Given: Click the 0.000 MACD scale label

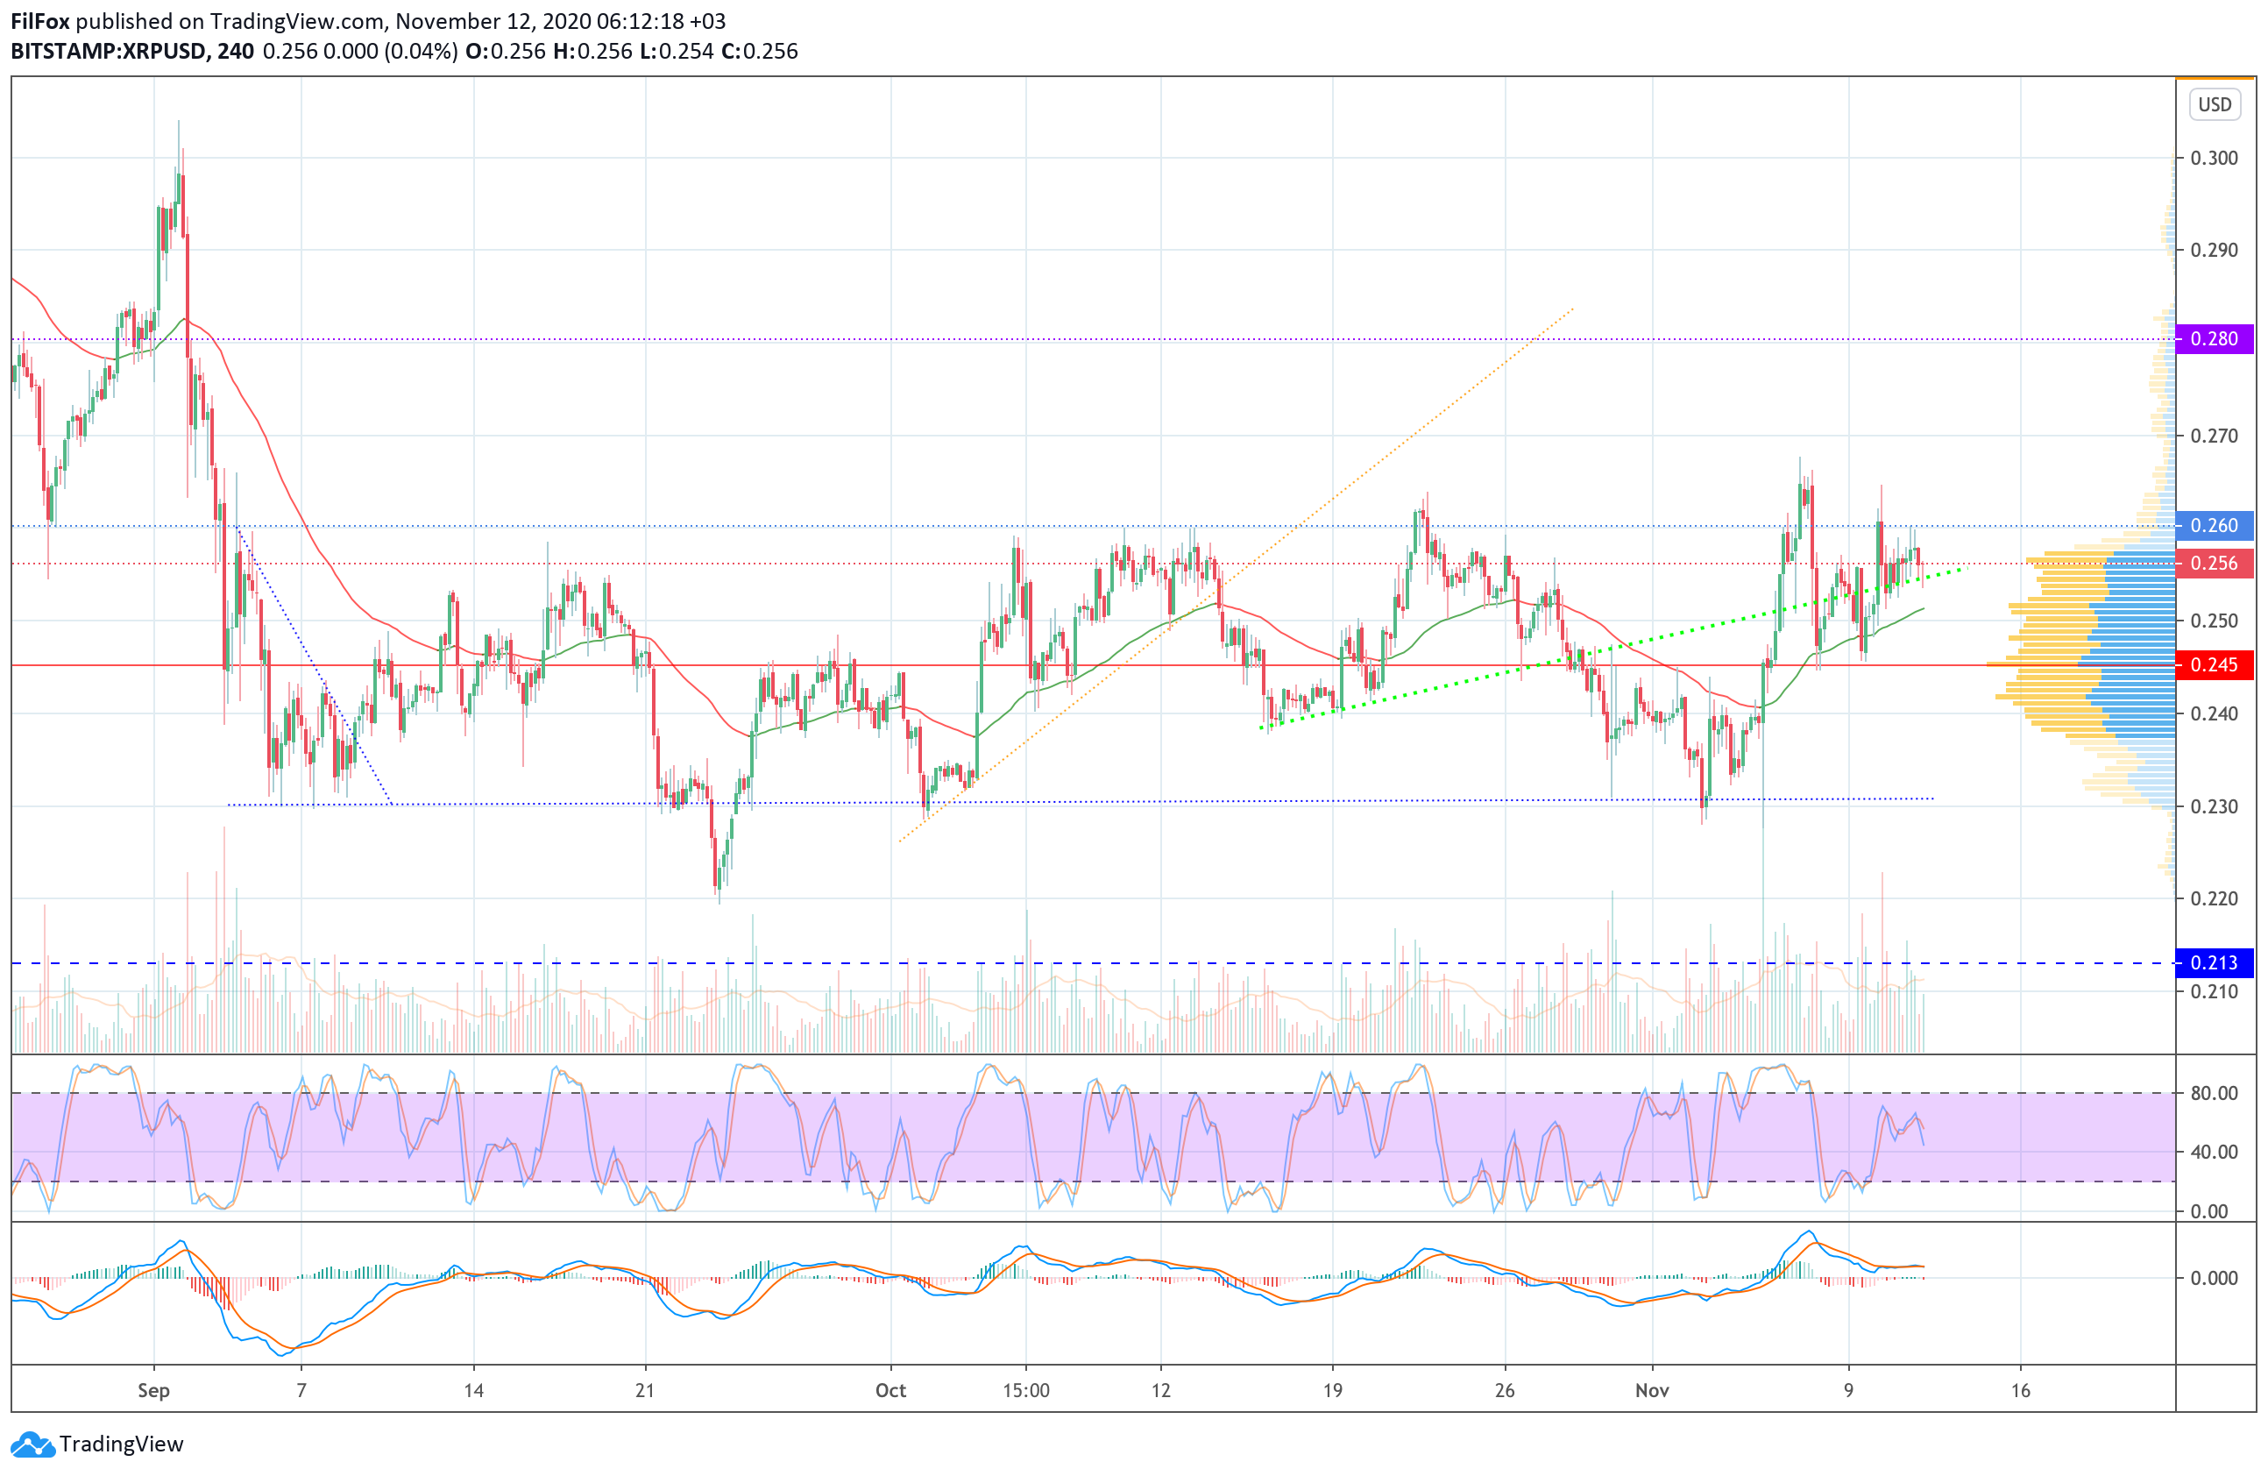Looking at the screenshot, I should coord(2214,1278).
